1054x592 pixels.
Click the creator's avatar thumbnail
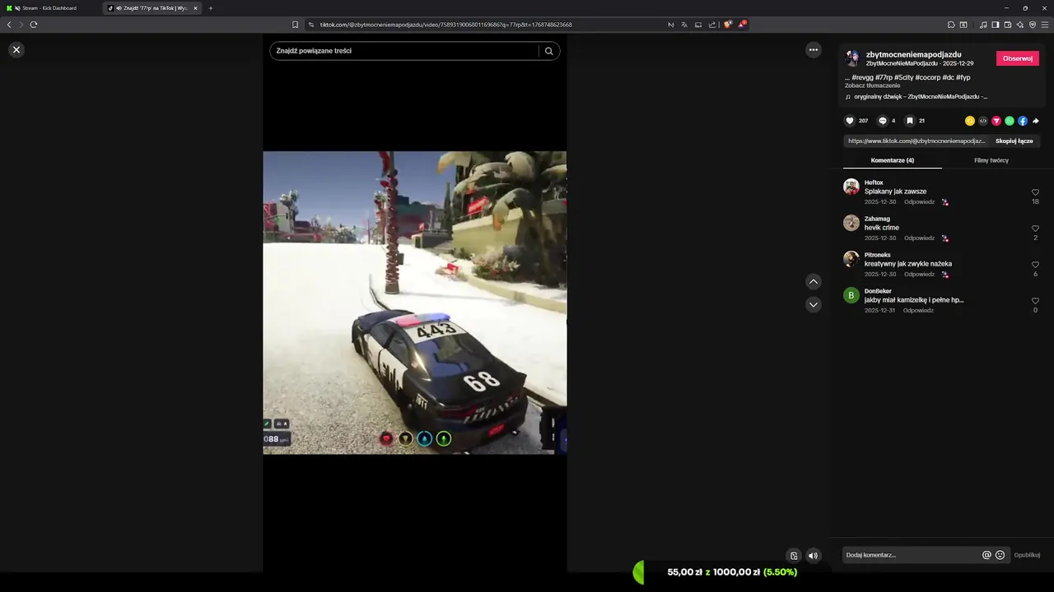point(852,58)
